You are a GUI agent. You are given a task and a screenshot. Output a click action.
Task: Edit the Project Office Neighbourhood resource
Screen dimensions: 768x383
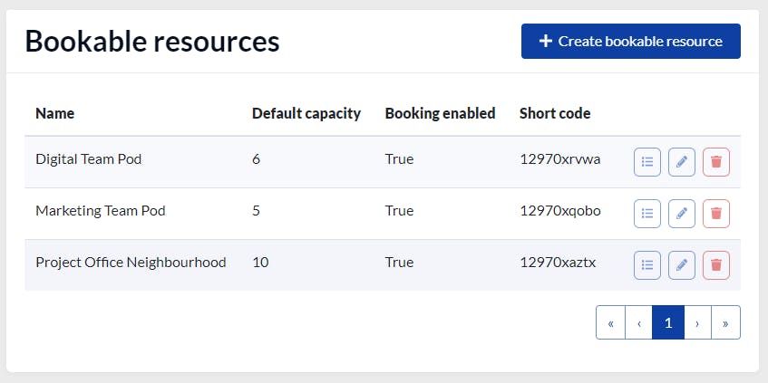[x=682, y=265]
